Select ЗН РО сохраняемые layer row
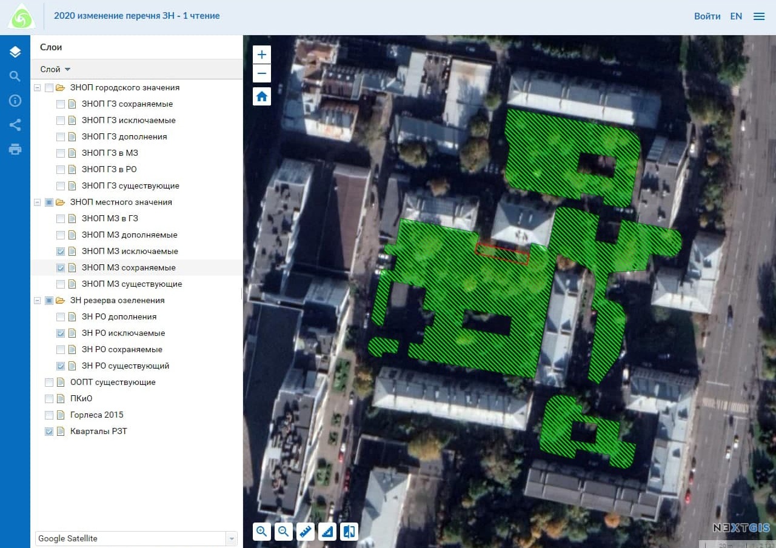This screenshot has height=548, width=776. pos(136,350)
